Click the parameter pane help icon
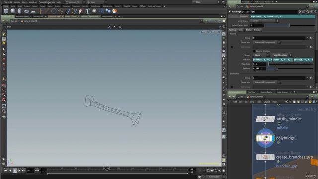The image size is (318, 179). coord(316,12)
